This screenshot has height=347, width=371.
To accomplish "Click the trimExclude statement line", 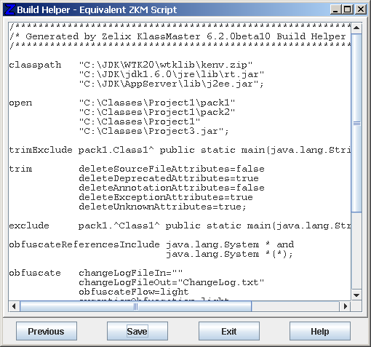I will coord(180,150).
